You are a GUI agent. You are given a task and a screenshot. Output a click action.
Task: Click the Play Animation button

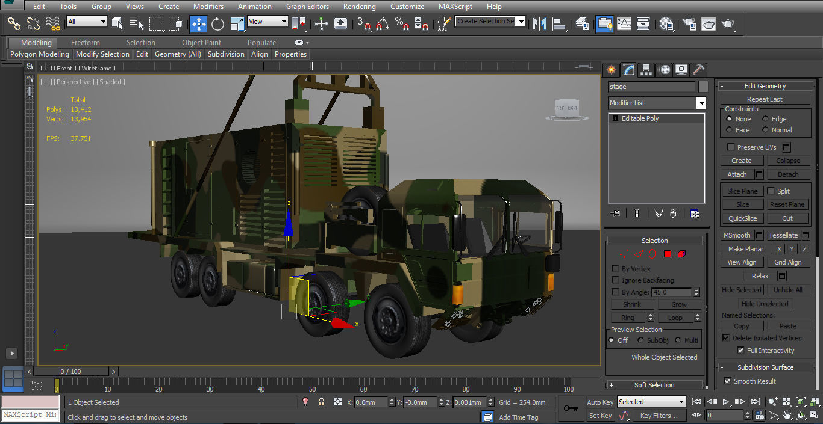click(x=726, y=402)
